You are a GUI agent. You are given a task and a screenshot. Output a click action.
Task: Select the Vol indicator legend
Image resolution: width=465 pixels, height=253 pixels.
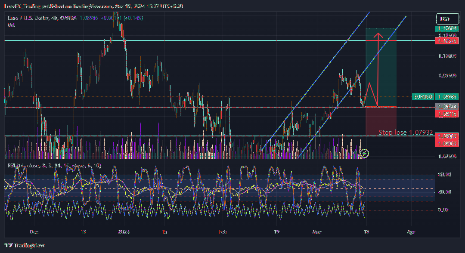11,25
